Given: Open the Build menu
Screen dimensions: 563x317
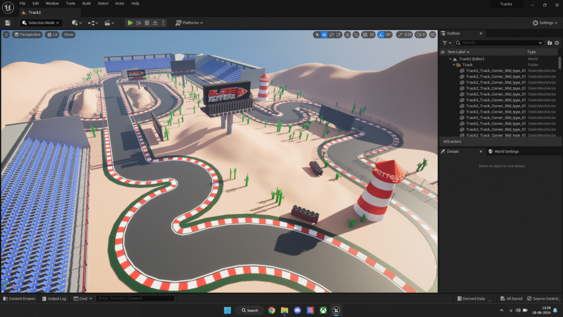Looking at the screenshot, I should pyautogui.click(x=86, y=3).
